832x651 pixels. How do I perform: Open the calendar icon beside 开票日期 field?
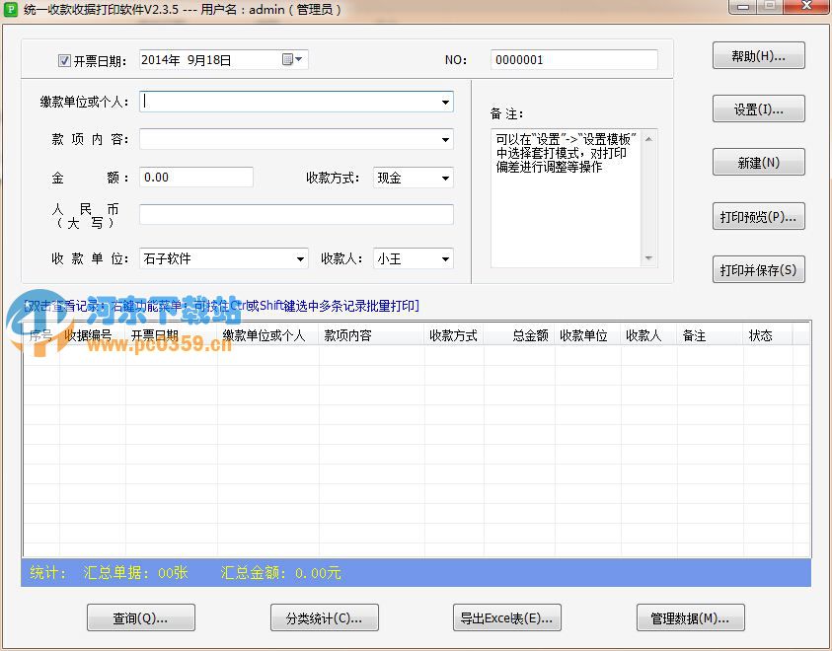pos(288,59)
